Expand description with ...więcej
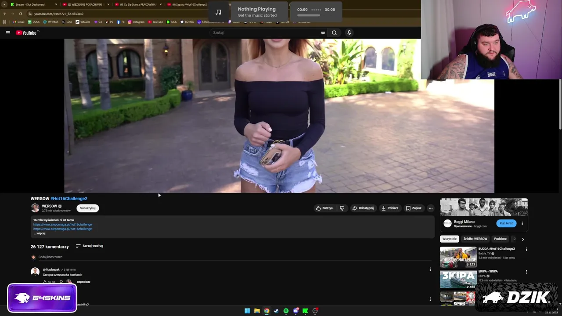Screen dimensions: 562x316 click(40, 233)
